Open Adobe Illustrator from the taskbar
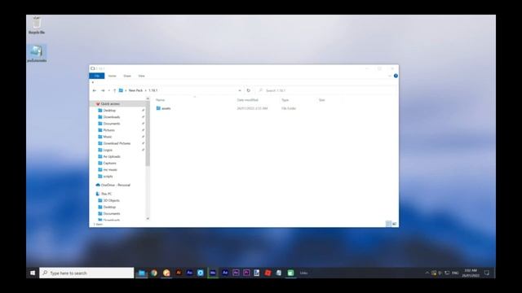Viewport: 522px width, 293px height. [179, 273]
